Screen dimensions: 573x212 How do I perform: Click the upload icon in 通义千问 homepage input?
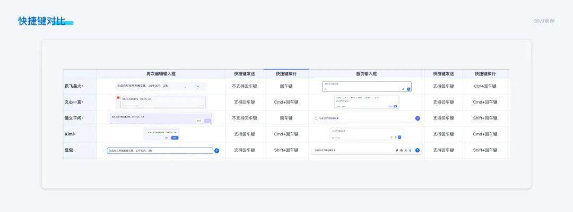[x=316, y=118]
